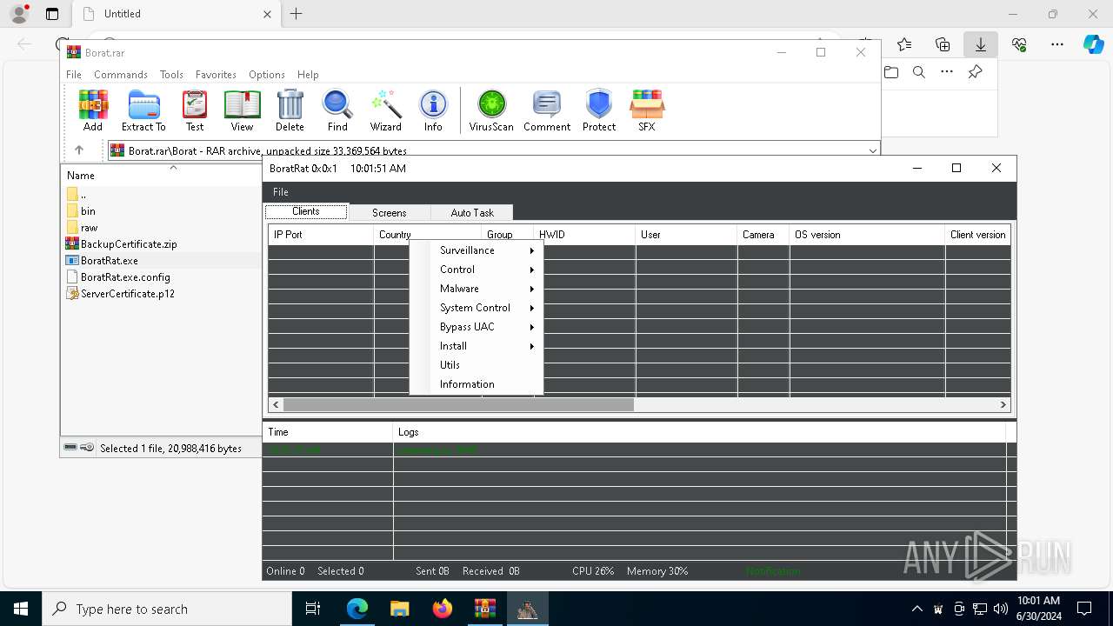This screenshot has width=1113, height=626.
Task: Open WinRAR File menu
Action: [74, 75]
